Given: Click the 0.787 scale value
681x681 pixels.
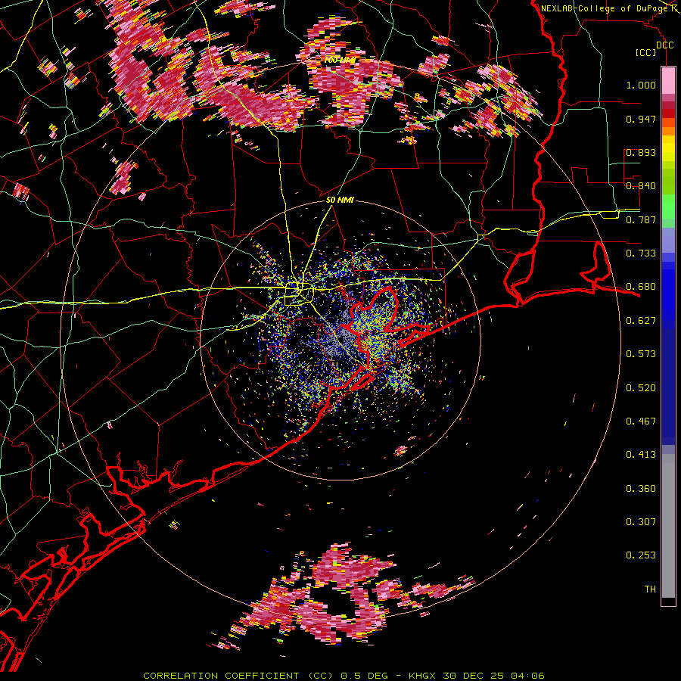Looking at the screenshot, I should coord(641,219).
